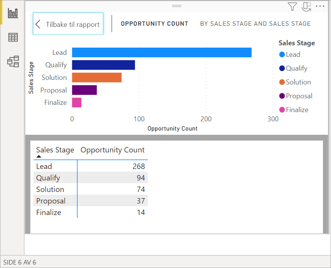331x268 pixels.
Task: Select the light blue Lead bar
Action: pyautogui.click(x=162, y=52)
